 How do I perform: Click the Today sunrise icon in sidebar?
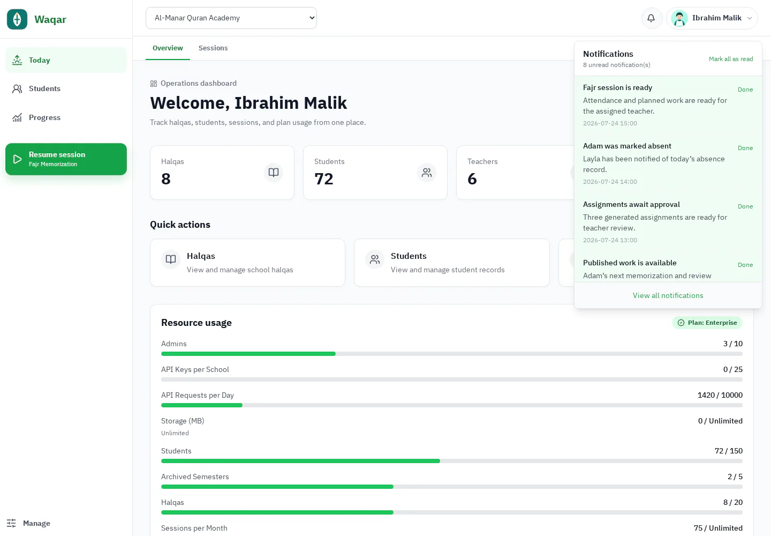[x=17, y=60]
